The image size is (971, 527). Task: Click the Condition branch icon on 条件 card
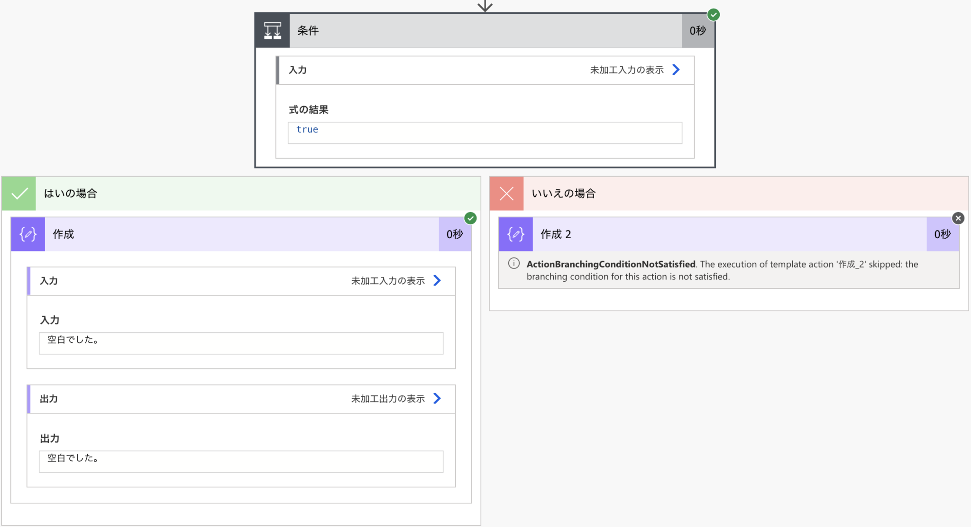(272, 30)
